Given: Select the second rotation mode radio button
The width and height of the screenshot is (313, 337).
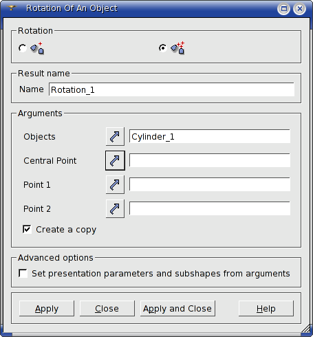Looking at the screenshot, I should point(163,48).
